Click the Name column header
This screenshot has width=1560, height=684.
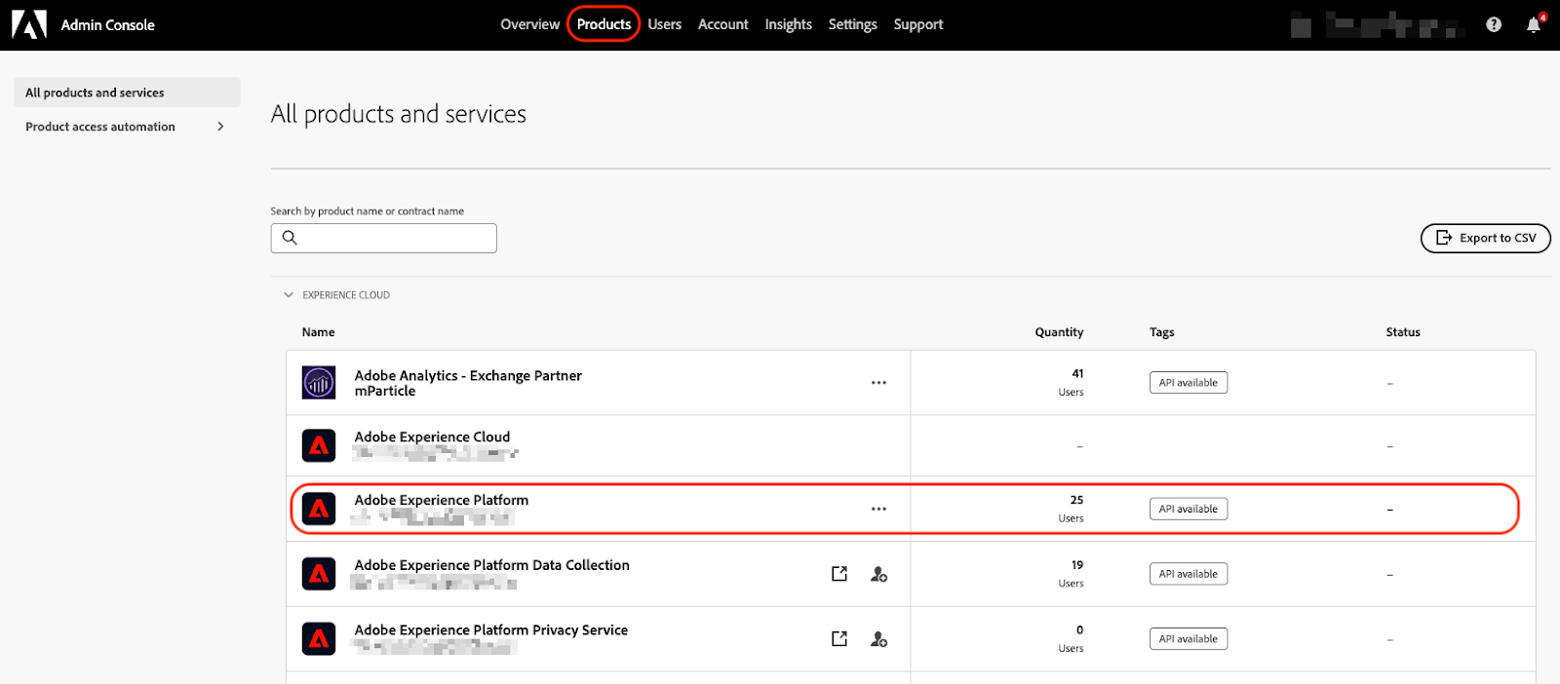[x=319, y=332]
